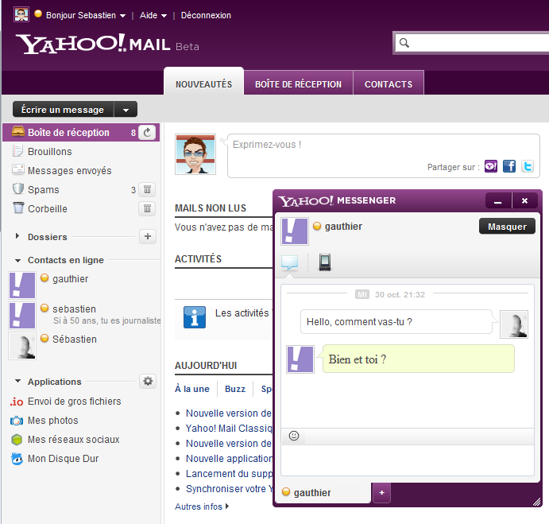Open Lancement du supp news link

[x=229, y=474]
